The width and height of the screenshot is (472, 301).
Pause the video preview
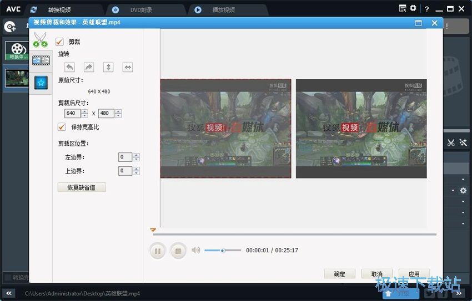[158, 251]
